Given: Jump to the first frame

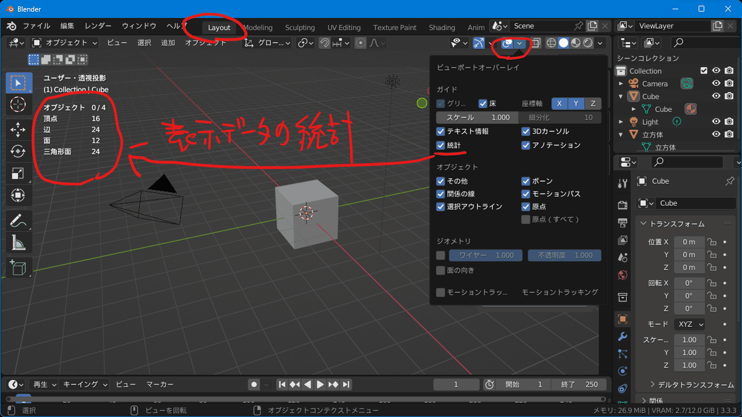Looking at the screenshot, I should [x=282, y=384].
